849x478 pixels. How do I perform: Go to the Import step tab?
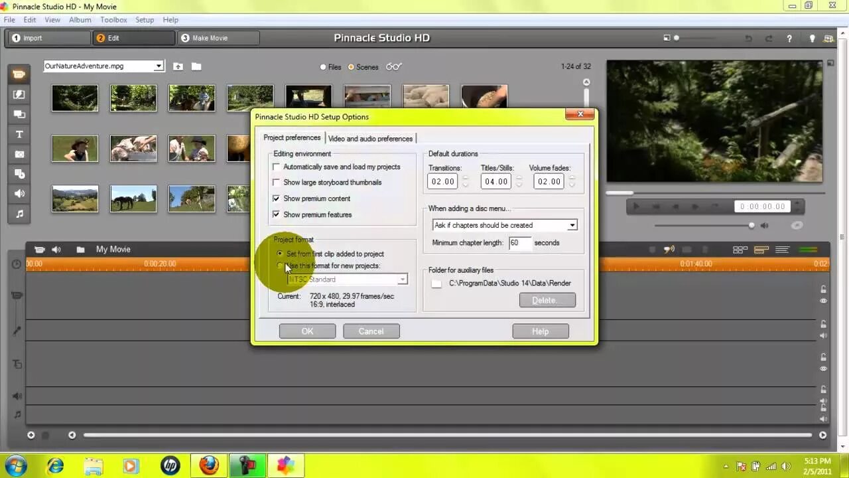[48, 38]
